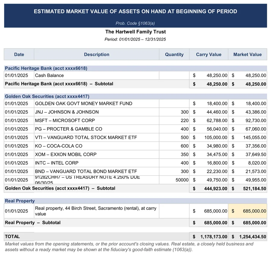The width and height of the screenshot is (271, 259).
Task: Click XOM market value 37,649.50
Action: point(248,154)
